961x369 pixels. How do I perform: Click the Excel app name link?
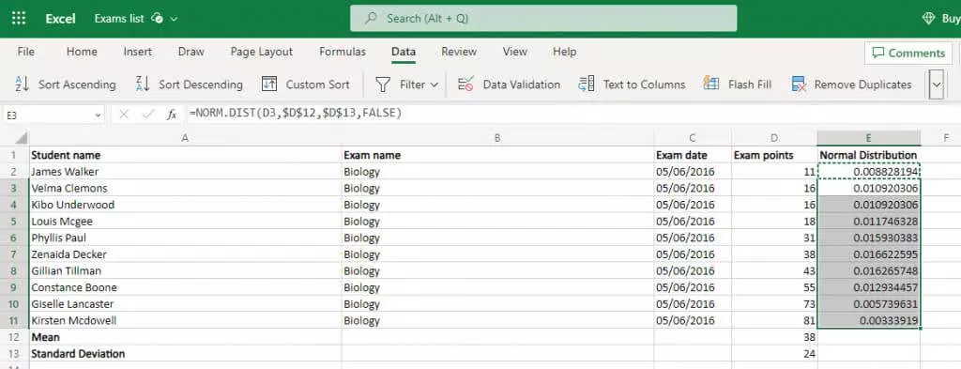pyautogui.click(x=60, y=19)
